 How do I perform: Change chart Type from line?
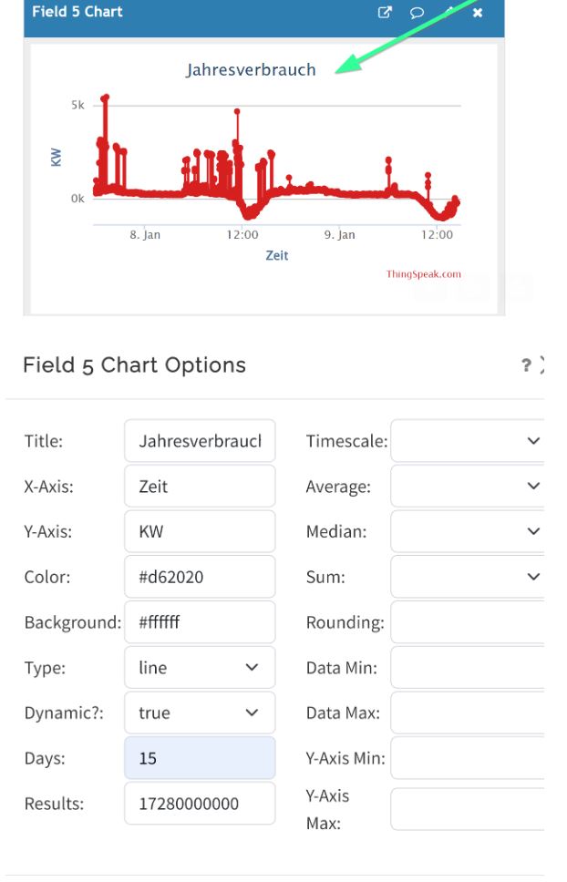[x=200, y=668]
